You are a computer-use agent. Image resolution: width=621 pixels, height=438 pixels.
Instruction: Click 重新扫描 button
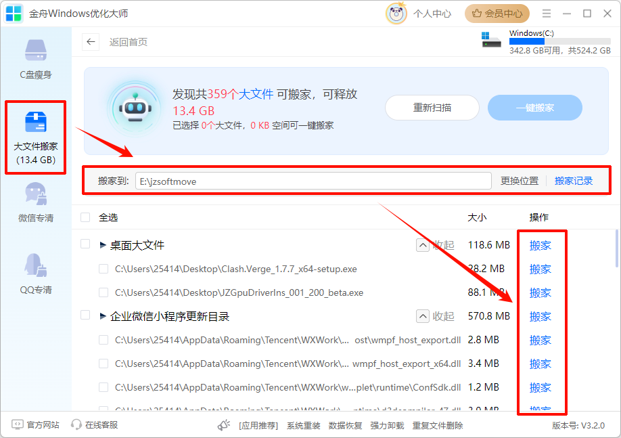pyautogui.click(x=432, y=108)
